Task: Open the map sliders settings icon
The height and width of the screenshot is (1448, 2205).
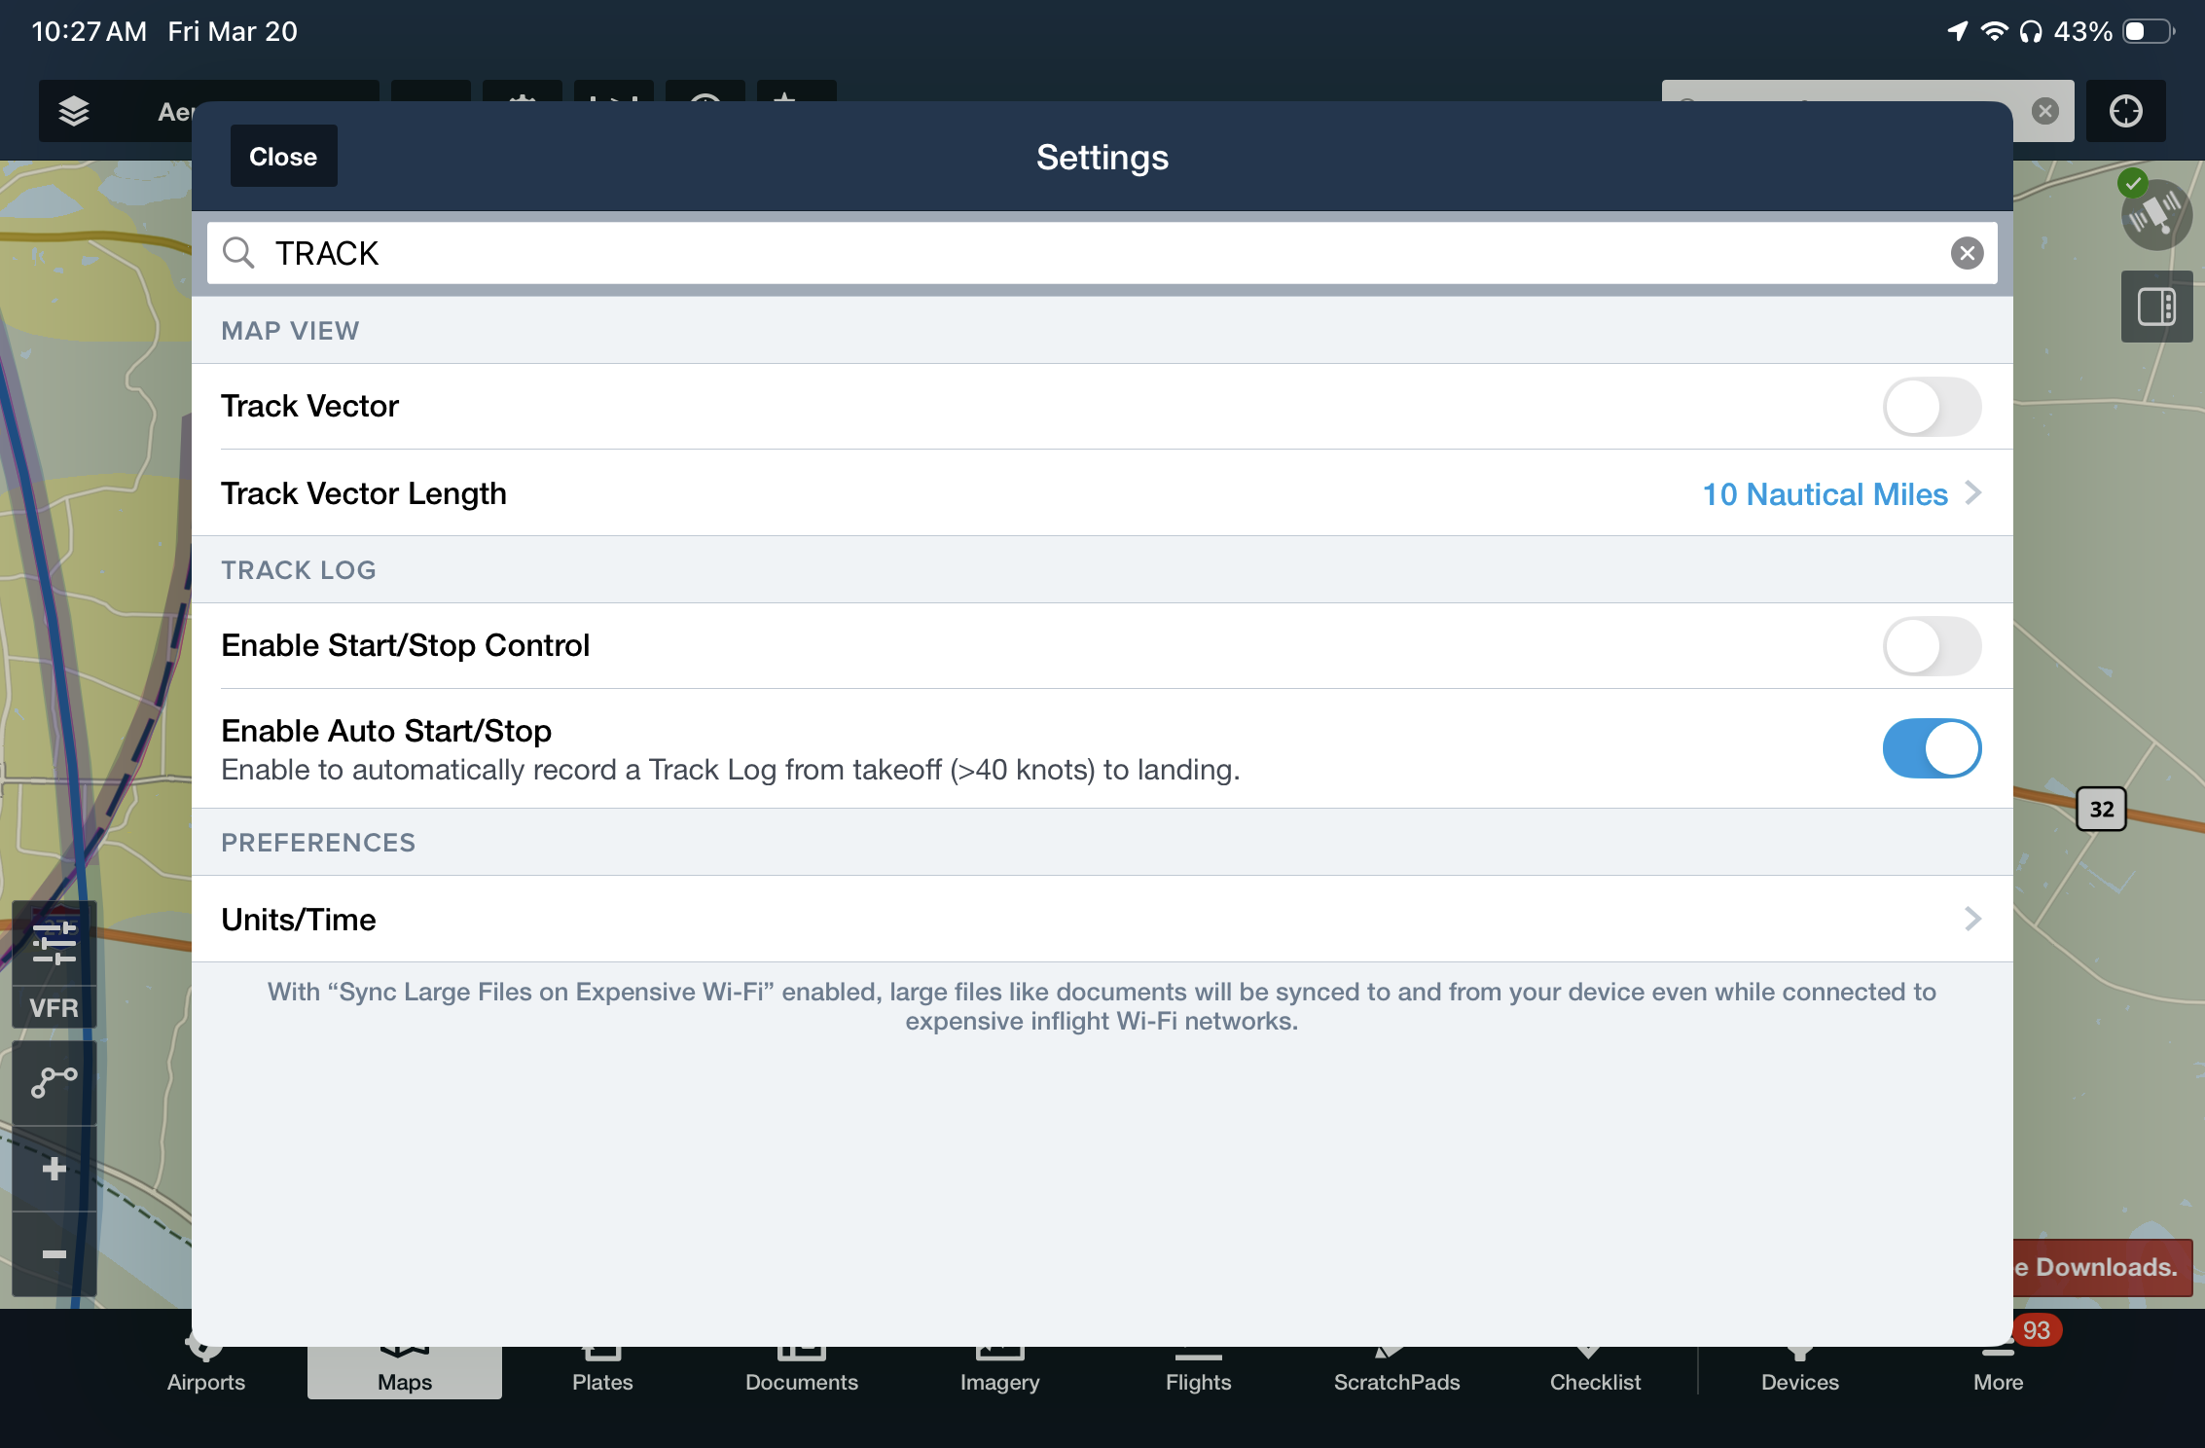Action: 54,943
